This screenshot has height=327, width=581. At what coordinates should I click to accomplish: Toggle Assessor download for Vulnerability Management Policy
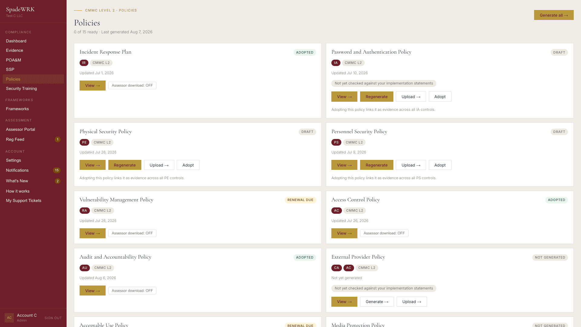click(132, 233)
